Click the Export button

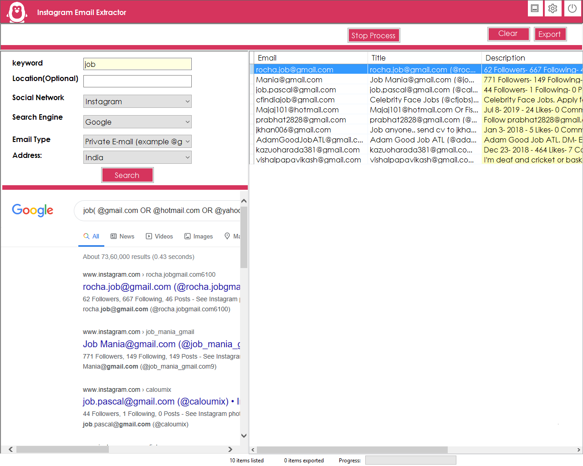point(550,34)
